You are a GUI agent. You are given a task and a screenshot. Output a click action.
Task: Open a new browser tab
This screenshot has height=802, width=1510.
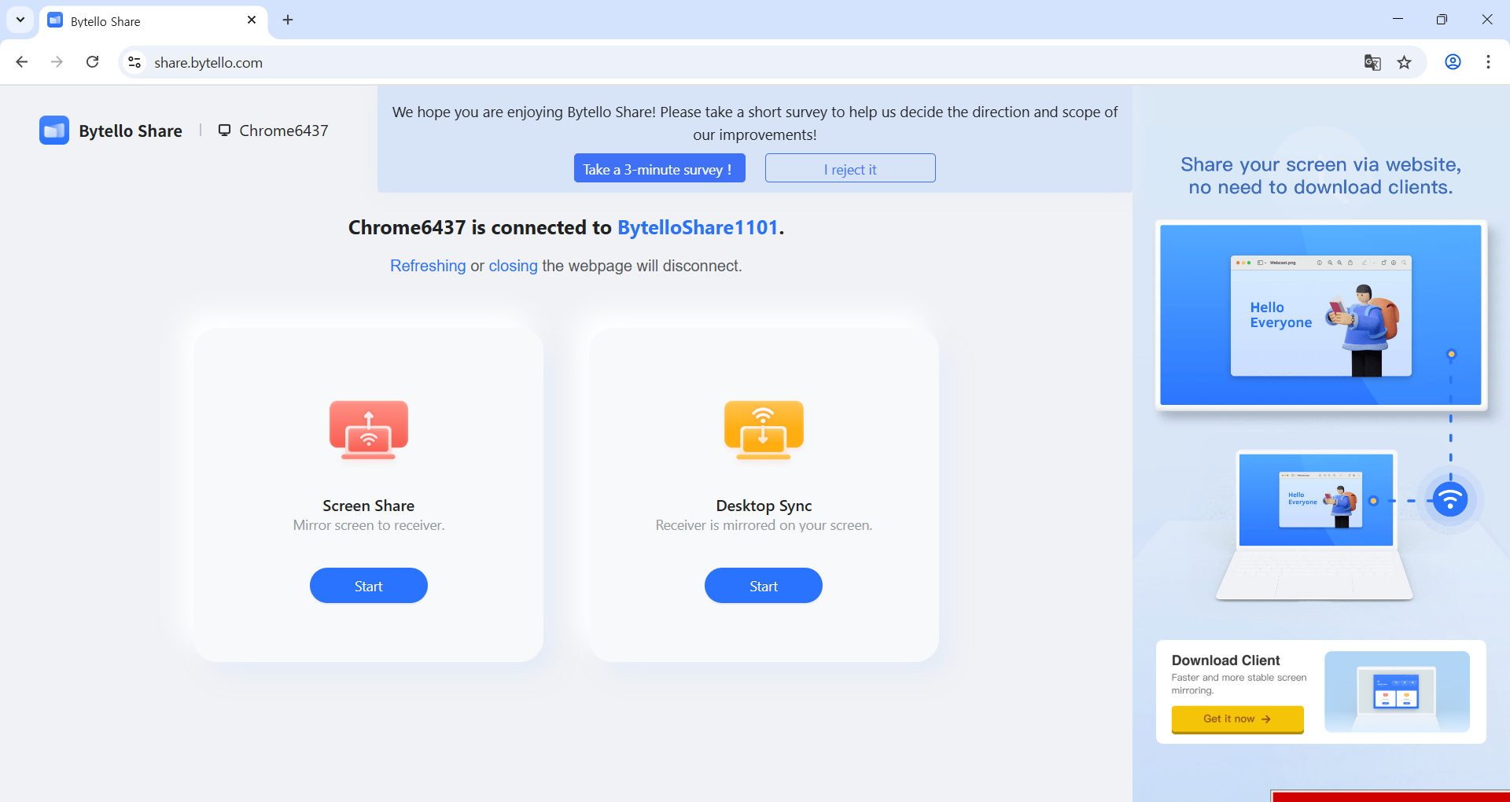pos(288,20)
